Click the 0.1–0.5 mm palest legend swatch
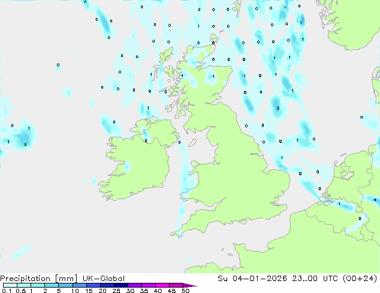The image size is (380, 293). tap(10, 285)
